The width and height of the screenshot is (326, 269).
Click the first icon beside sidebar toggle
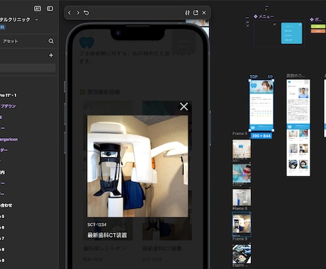[x=38, y=8]
